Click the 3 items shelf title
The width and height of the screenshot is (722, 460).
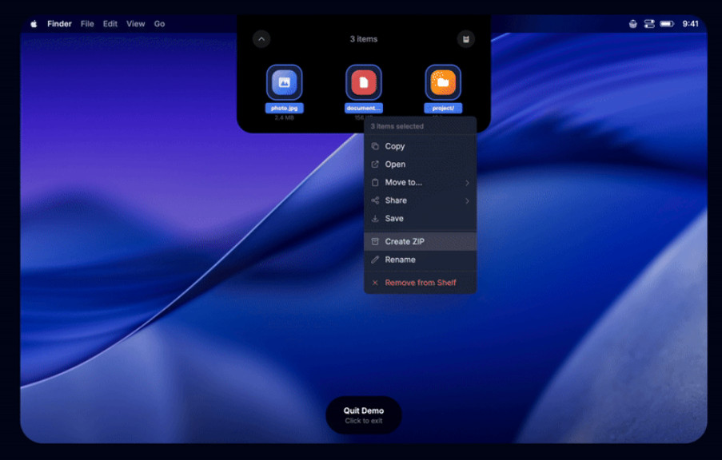coord(364,39)
